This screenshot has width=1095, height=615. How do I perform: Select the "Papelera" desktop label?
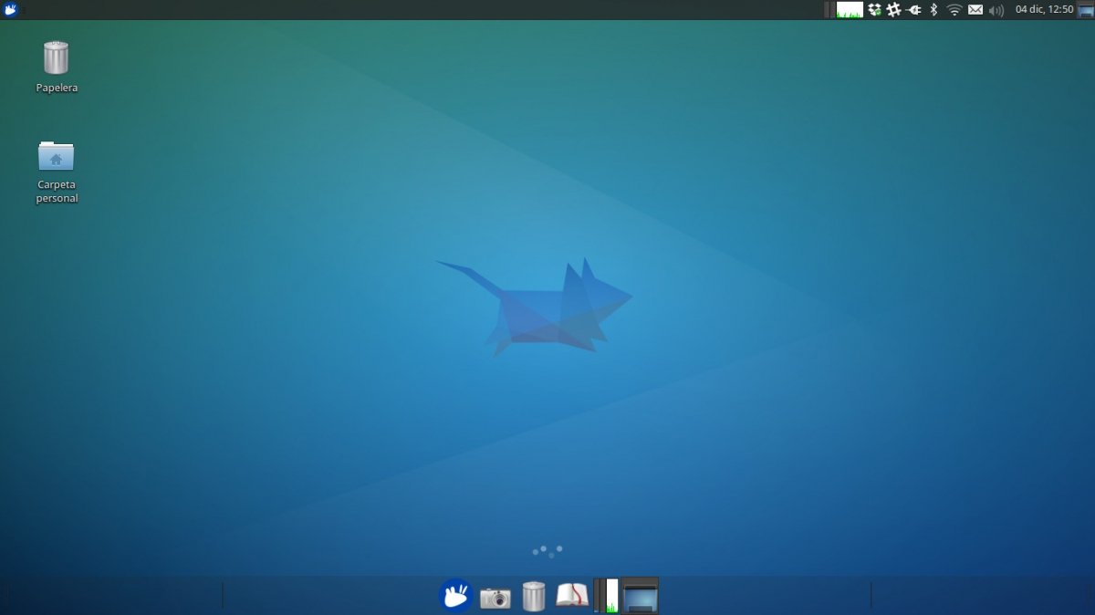tap(57, 88)
